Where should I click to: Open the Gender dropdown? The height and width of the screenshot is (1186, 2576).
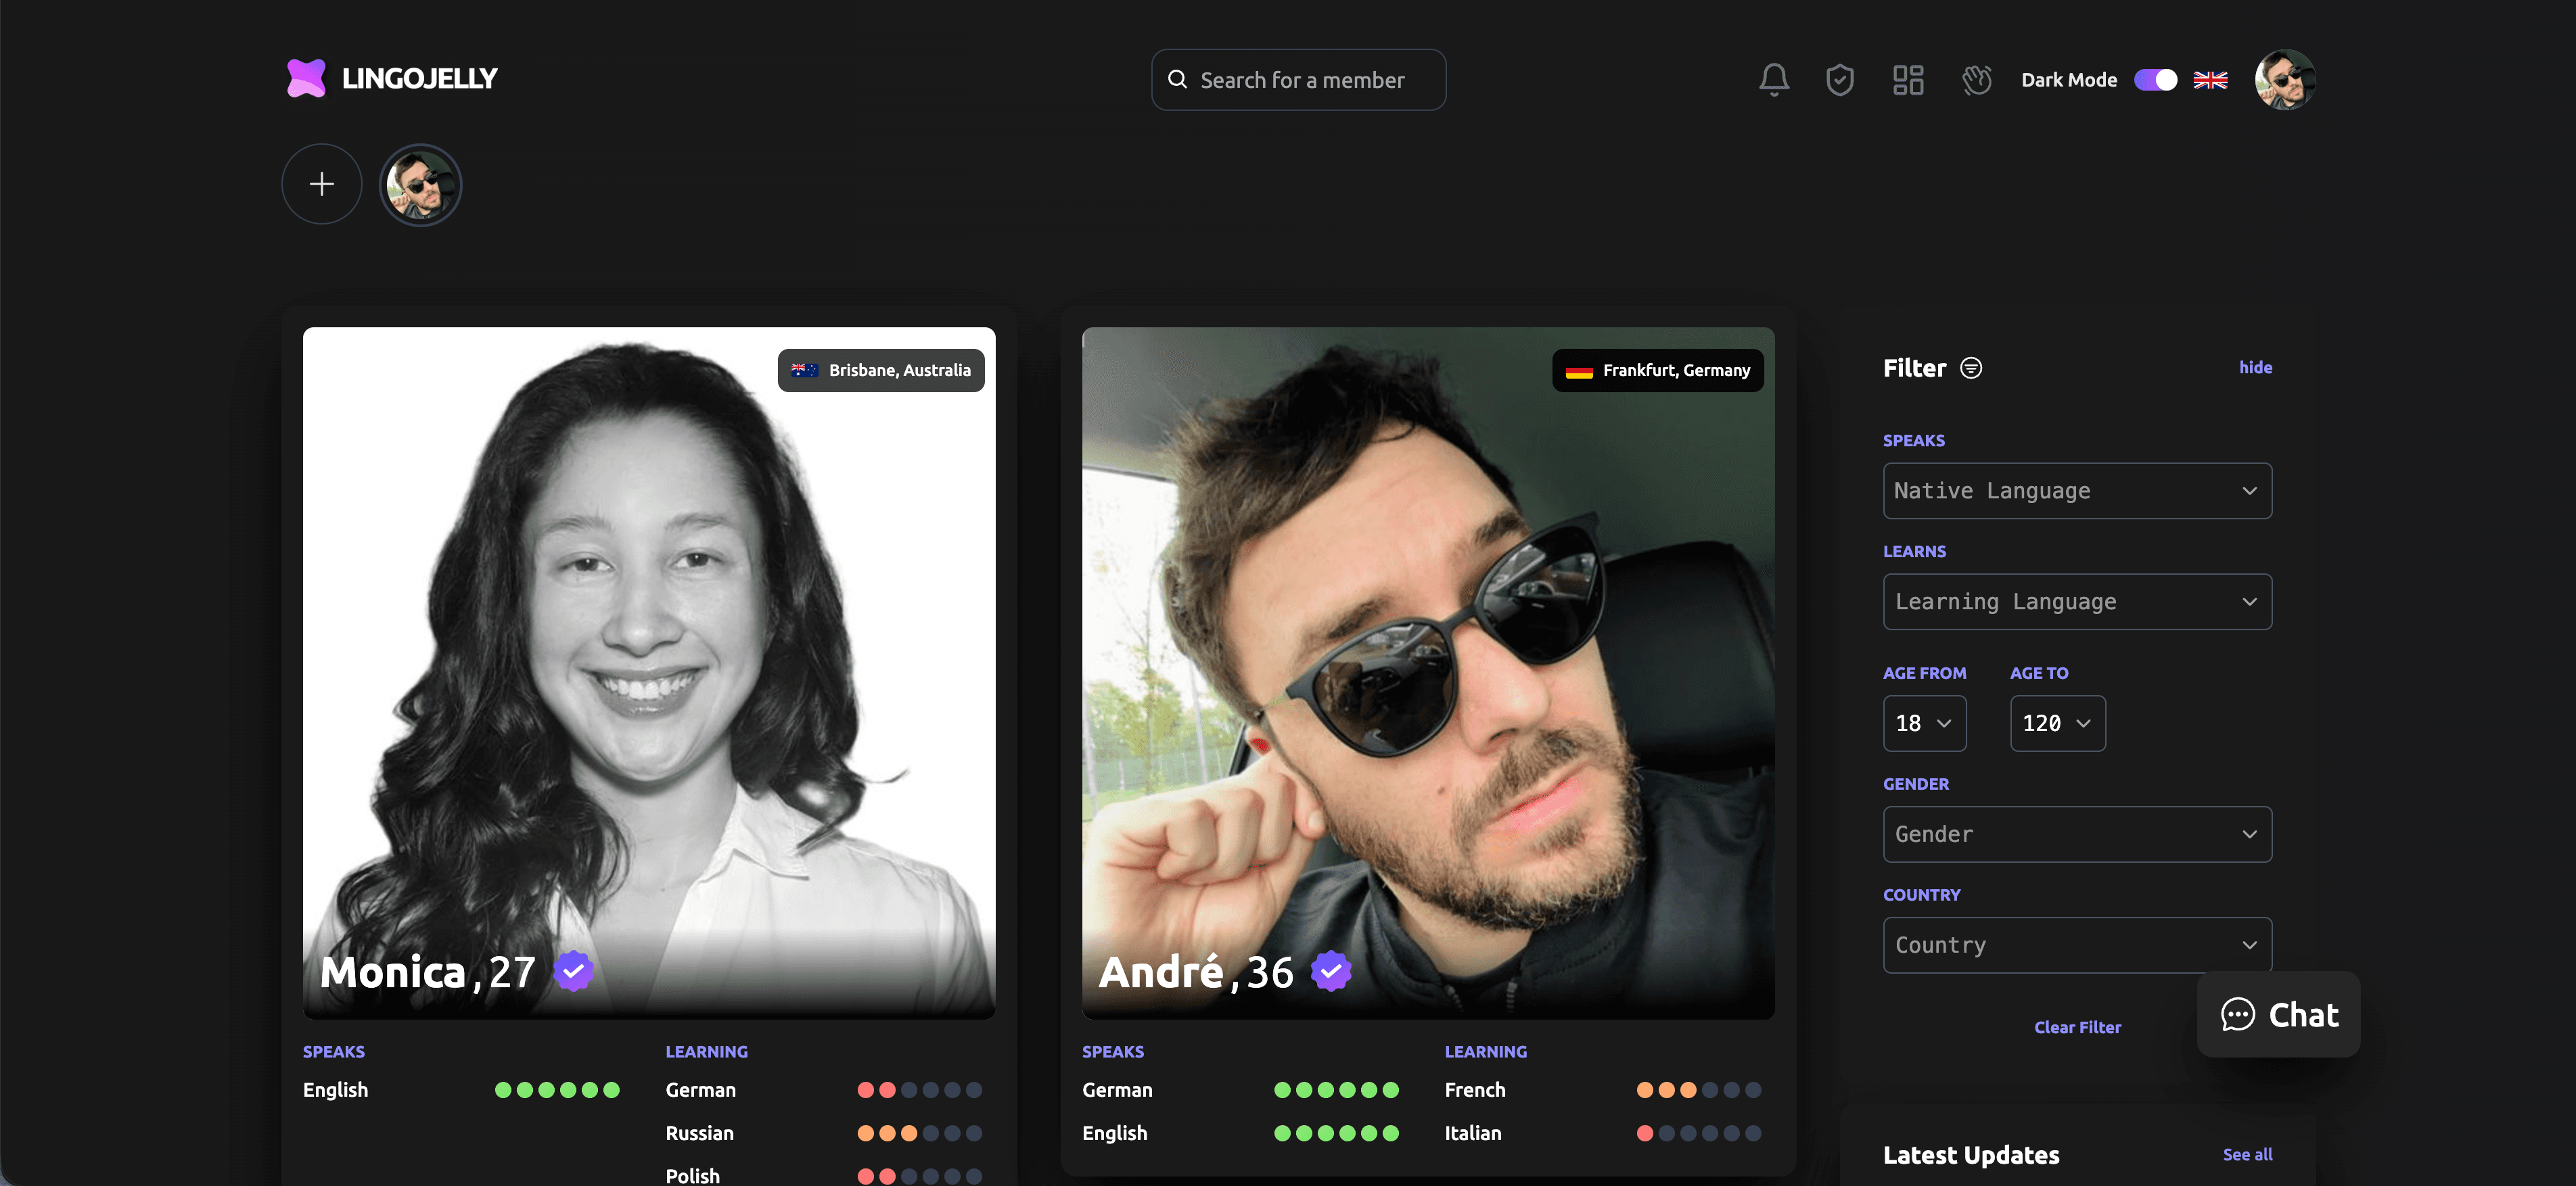2077,833
